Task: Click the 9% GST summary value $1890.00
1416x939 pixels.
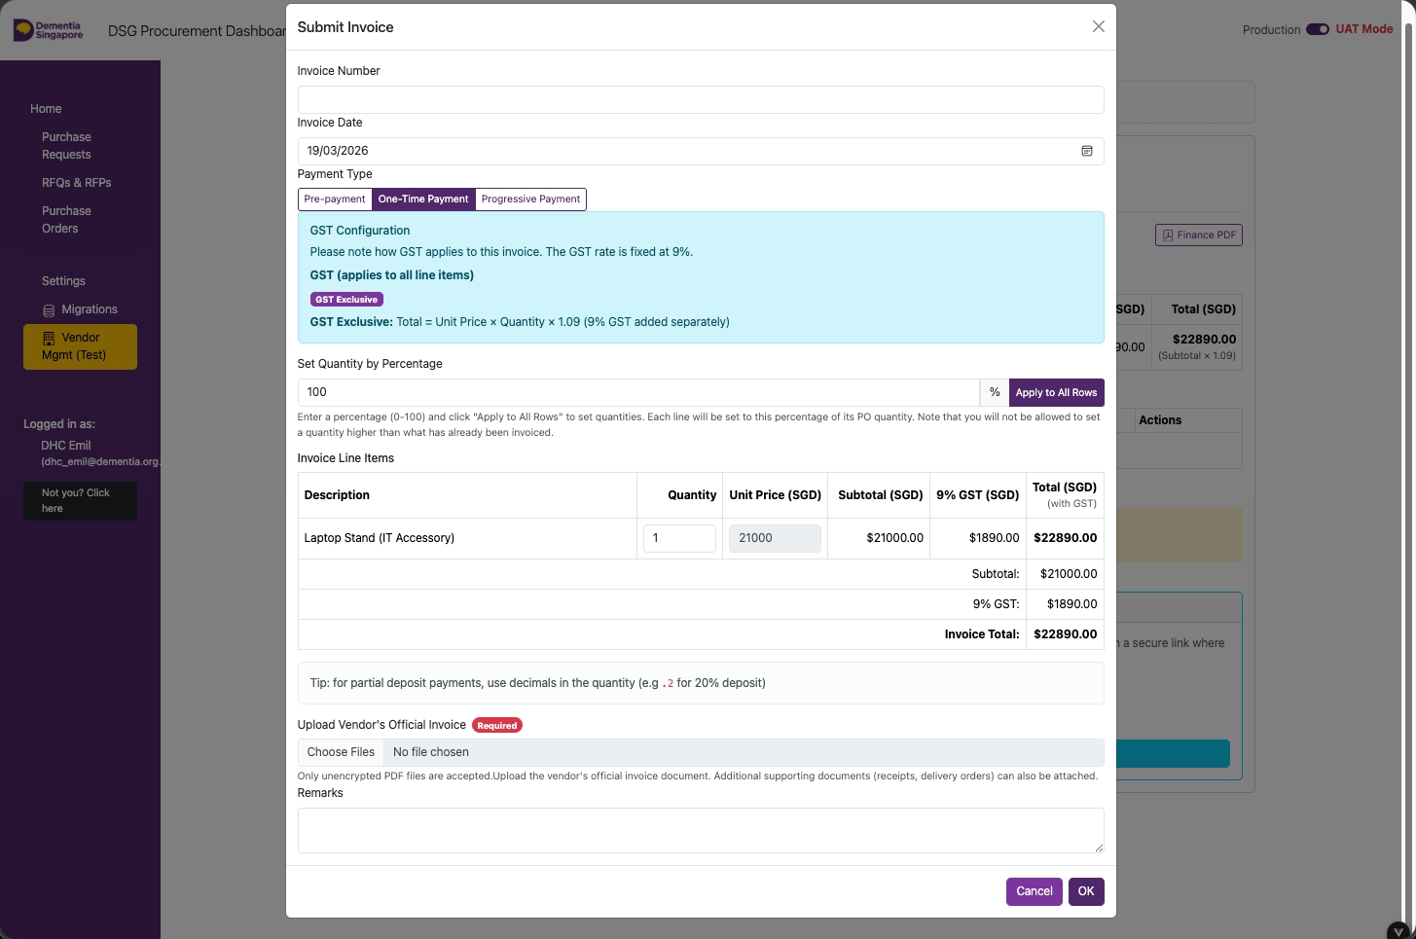Action: pyautogui.click(x=1071, y=604)
